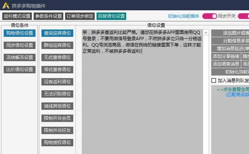Open the 参数条件设置 tab
Screen dimensions: 249x154
[x=48, y=16]
